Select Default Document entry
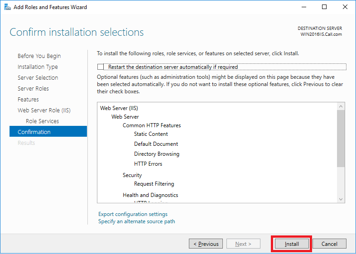This screenshot has width=356, height=254. [x=156, y=144]
